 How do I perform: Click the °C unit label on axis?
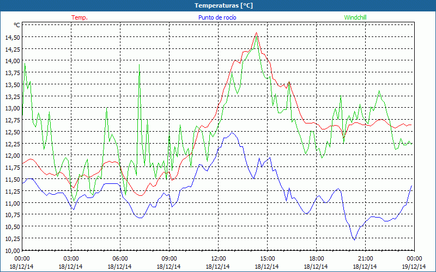17,25
